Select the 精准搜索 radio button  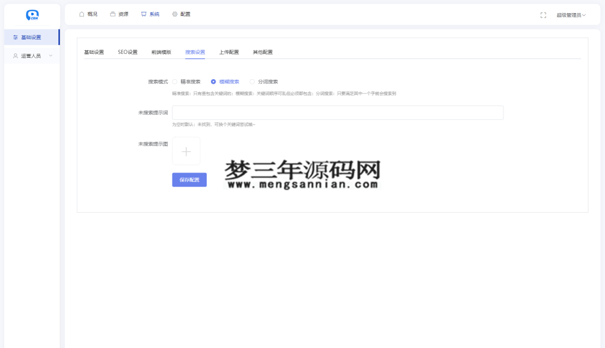point(175,82)
